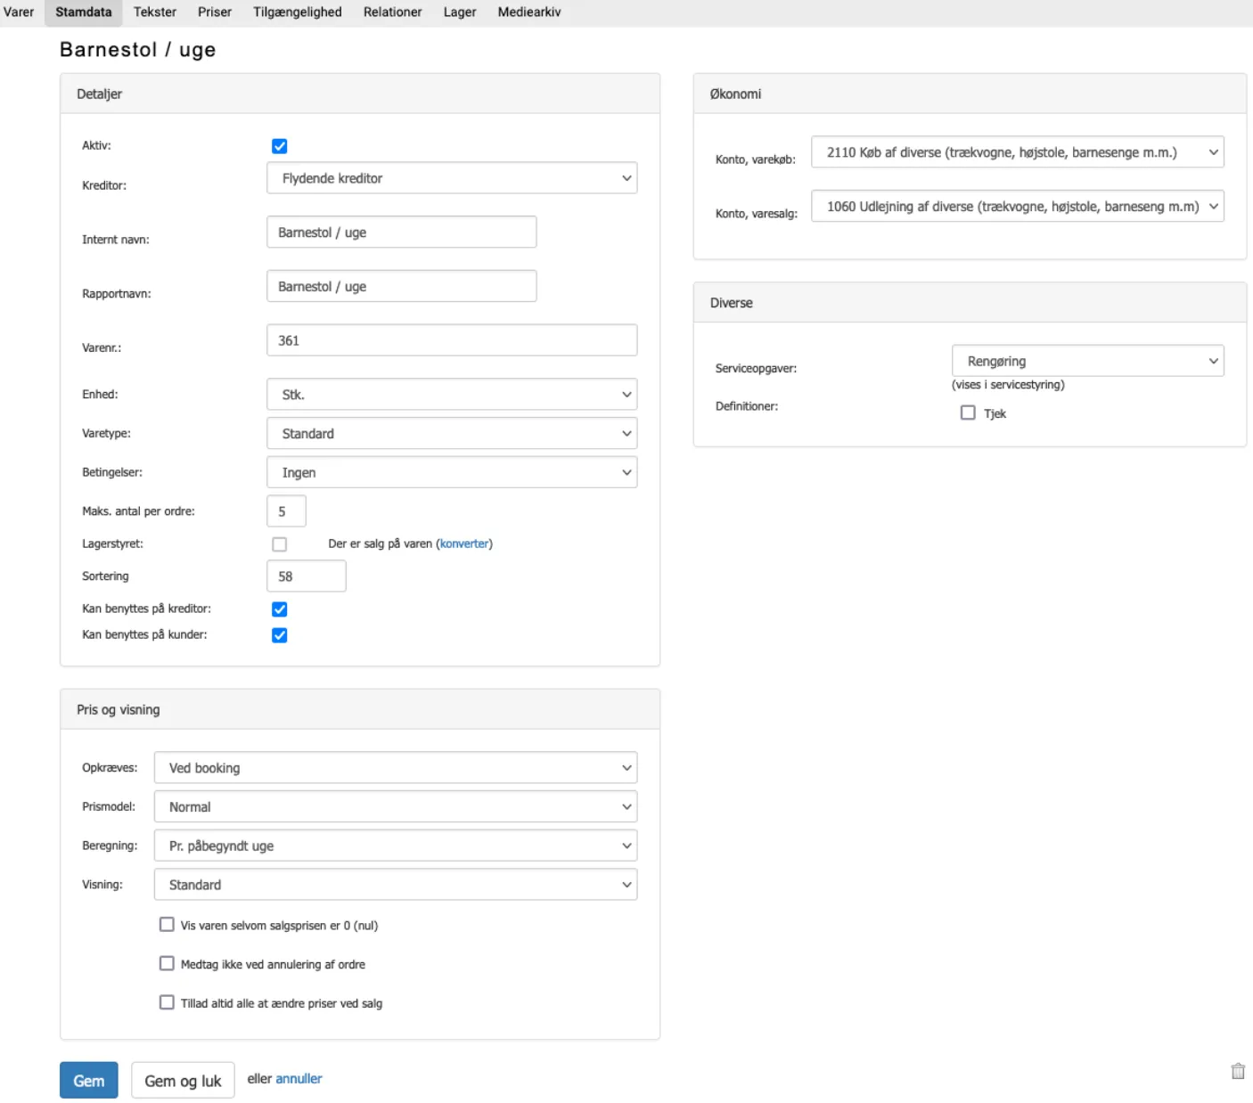Open the Tilgængelighed tab
The width and height of the screenshot is (1253, 1103).
pyautogui.click(x=297, y=12)
